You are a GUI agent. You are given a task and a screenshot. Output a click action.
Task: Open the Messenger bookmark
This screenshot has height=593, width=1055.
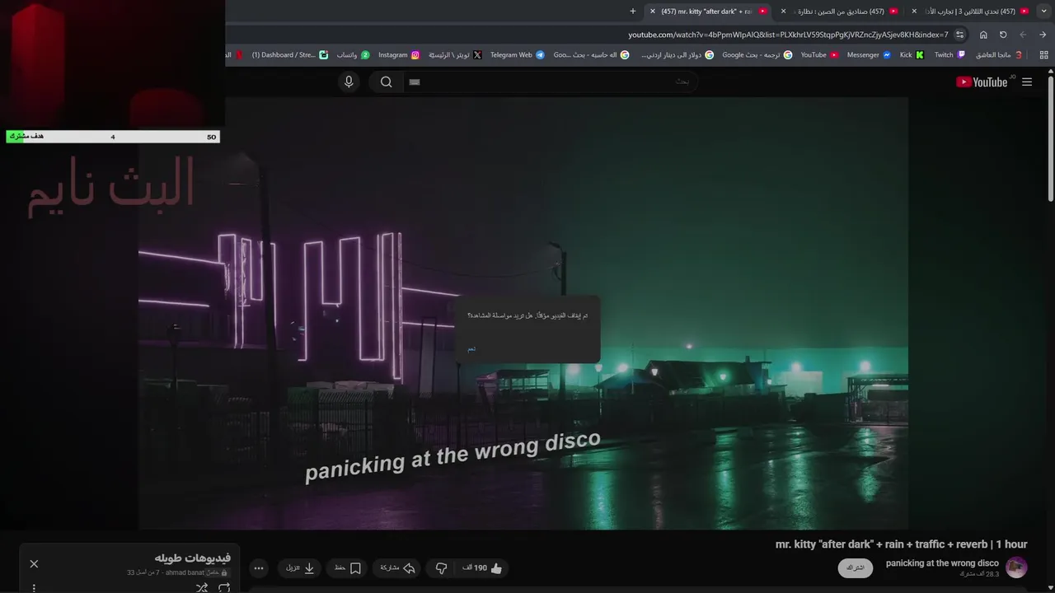coord(869,55)
